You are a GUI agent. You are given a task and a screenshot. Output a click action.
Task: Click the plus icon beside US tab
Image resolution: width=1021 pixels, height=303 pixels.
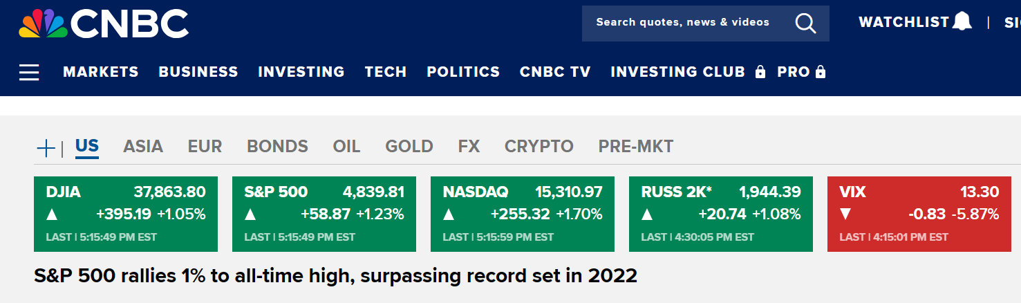(x=46, y=147)
